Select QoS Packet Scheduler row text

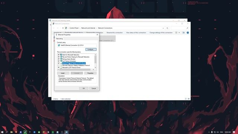pos(69,61)
